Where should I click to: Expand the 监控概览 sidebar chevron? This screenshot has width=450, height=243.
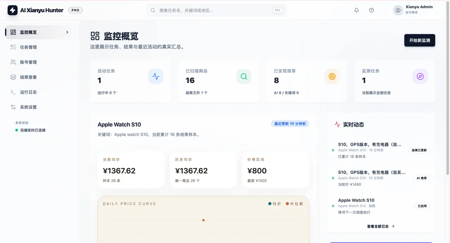(66, 32)
